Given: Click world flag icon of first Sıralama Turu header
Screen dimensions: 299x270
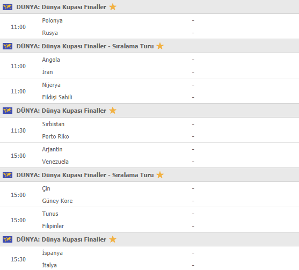Looking at the screenshot, I should [x=8, y=46].
